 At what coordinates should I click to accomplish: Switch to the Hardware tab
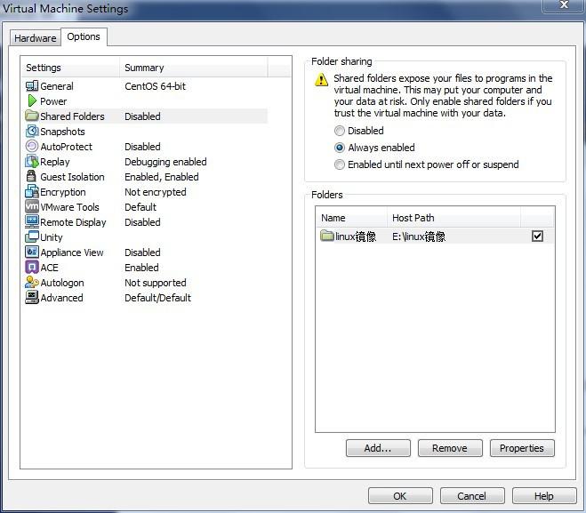coord(36,38)
